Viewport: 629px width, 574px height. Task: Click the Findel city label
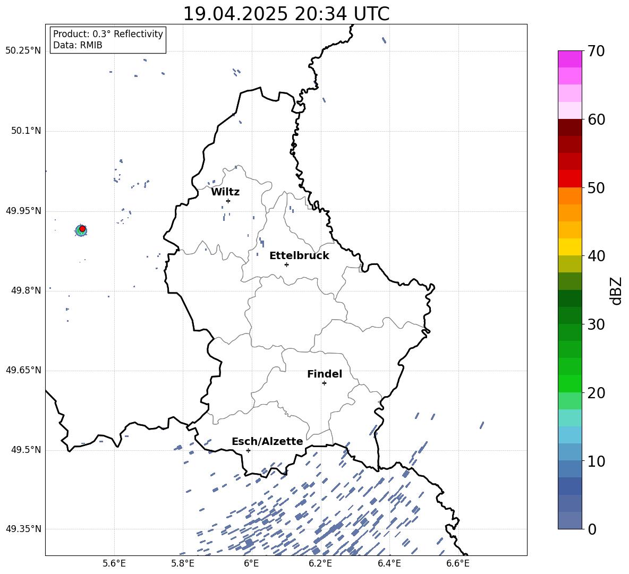[x=325, y=374]
